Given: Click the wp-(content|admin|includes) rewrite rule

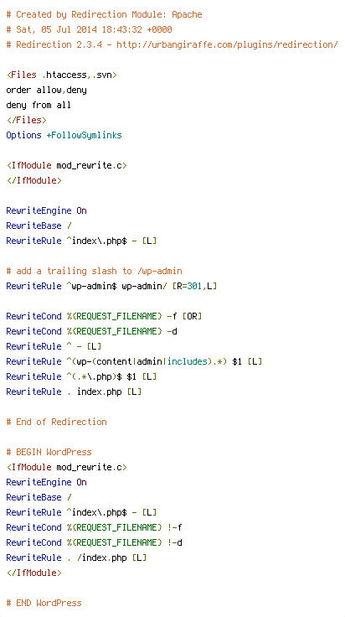Looking at the screenshot, I should coord(134,361).
